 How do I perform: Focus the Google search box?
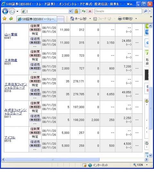pos(118,11)
